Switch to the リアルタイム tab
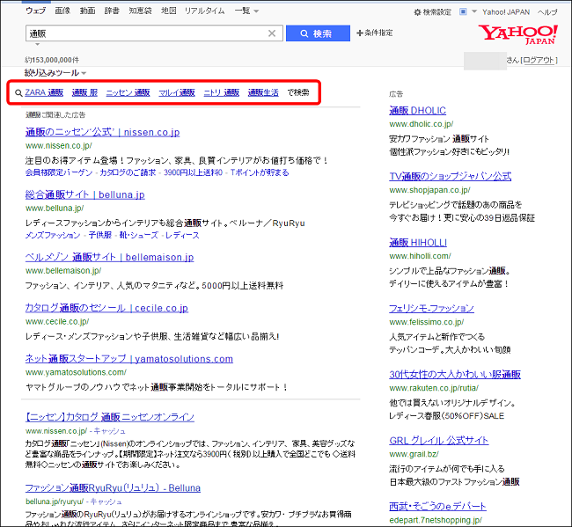This screenshot has width=572, height=527. pyautogui.click(x=205, y=11)
